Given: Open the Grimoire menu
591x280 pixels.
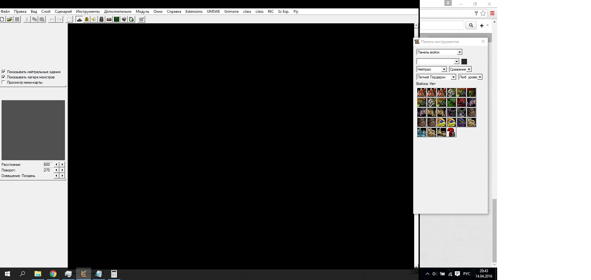Looking at the screenshot, I should click(x=231, y=12).
